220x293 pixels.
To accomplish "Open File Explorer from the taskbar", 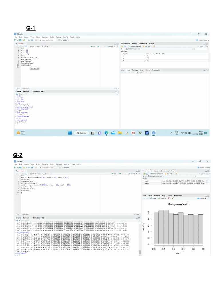I will click(120, 133).
